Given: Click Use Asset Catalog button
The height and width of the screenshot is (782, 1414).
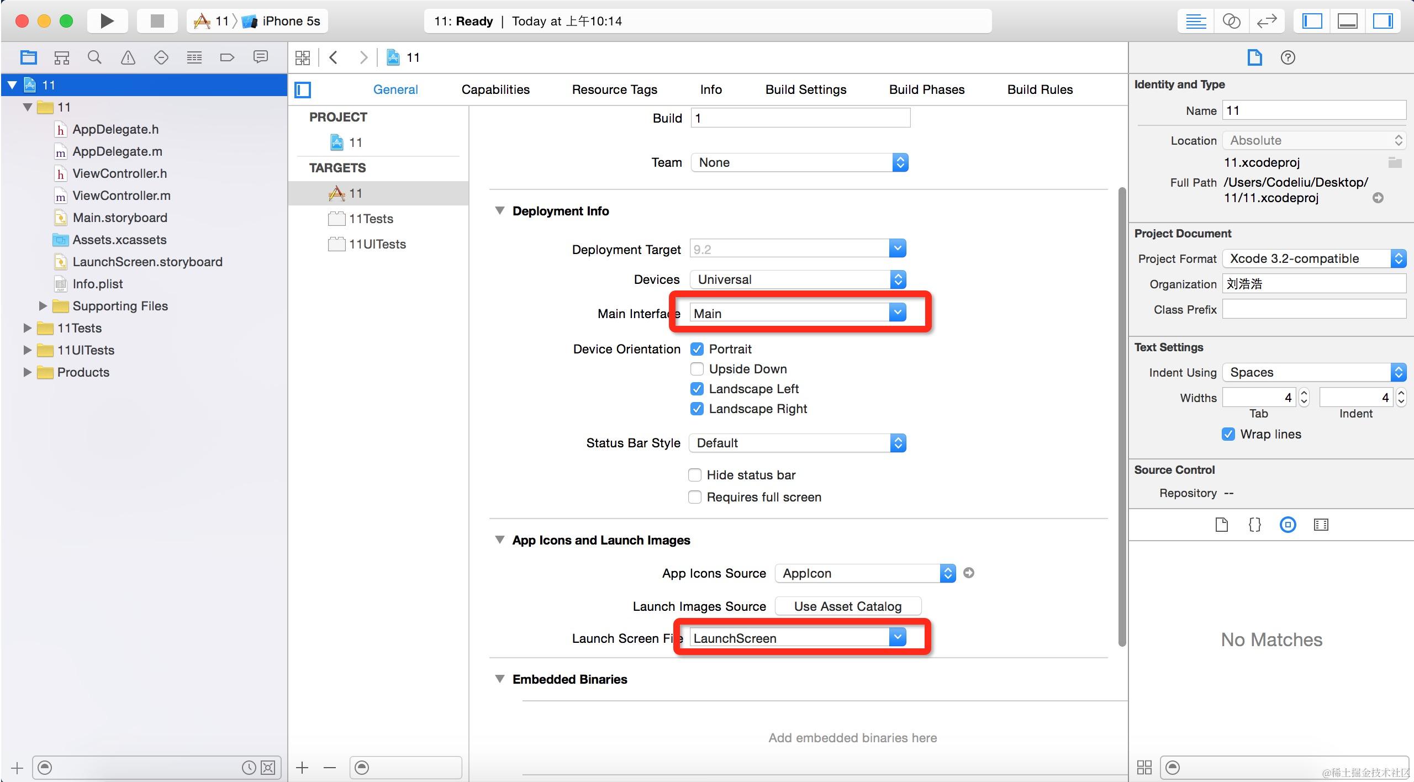Looking at the screenshot, I should [x=847, y=606].
